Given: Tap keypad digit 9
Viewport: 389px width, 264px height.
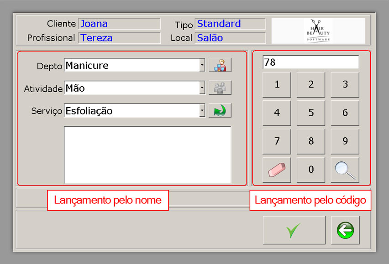Looking at the screenshot, I should pos(345,141).
